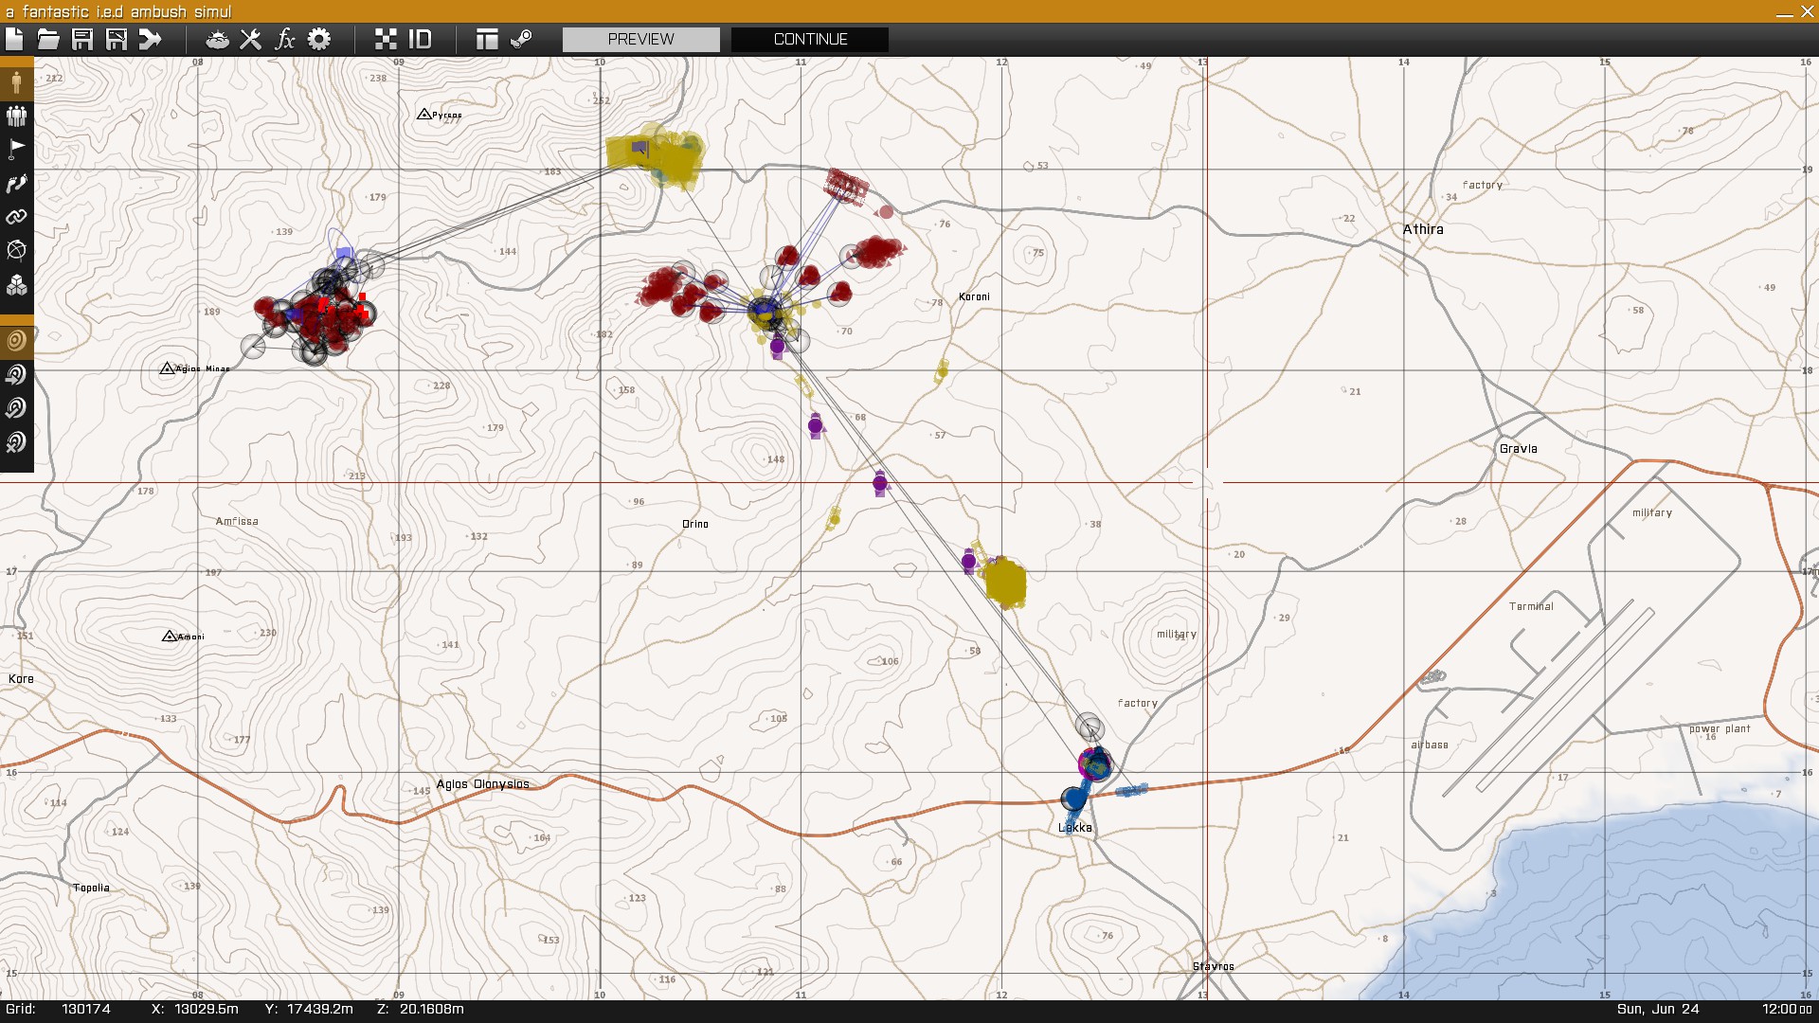The width and height of the screenshot is (1819, 1023).
Task: Select the Synchronize chain-link mode
Action: point(16,217)
